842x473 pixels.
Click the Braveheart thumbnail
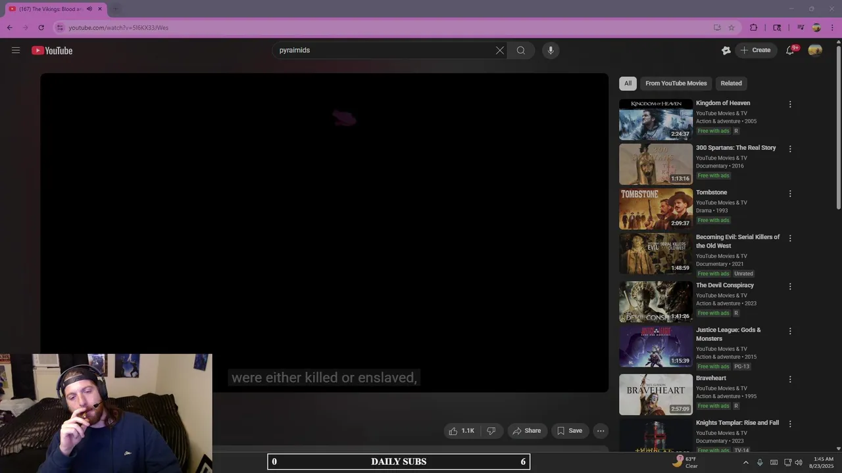656,395
